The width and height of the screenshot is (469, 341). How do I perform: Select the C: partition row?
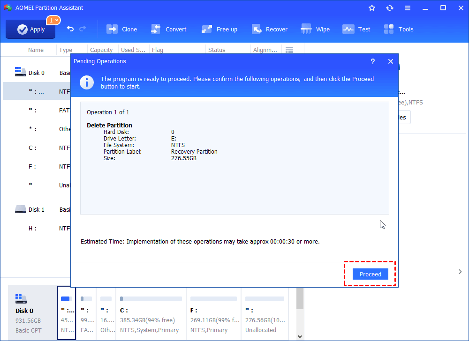37,148
